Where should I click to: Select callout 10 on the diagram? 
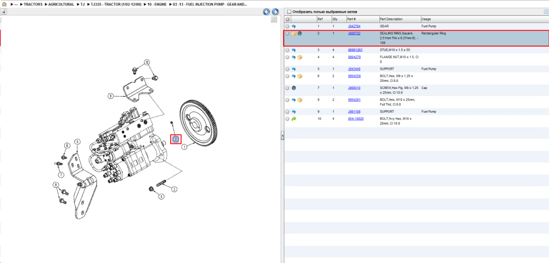click(147, 62)
